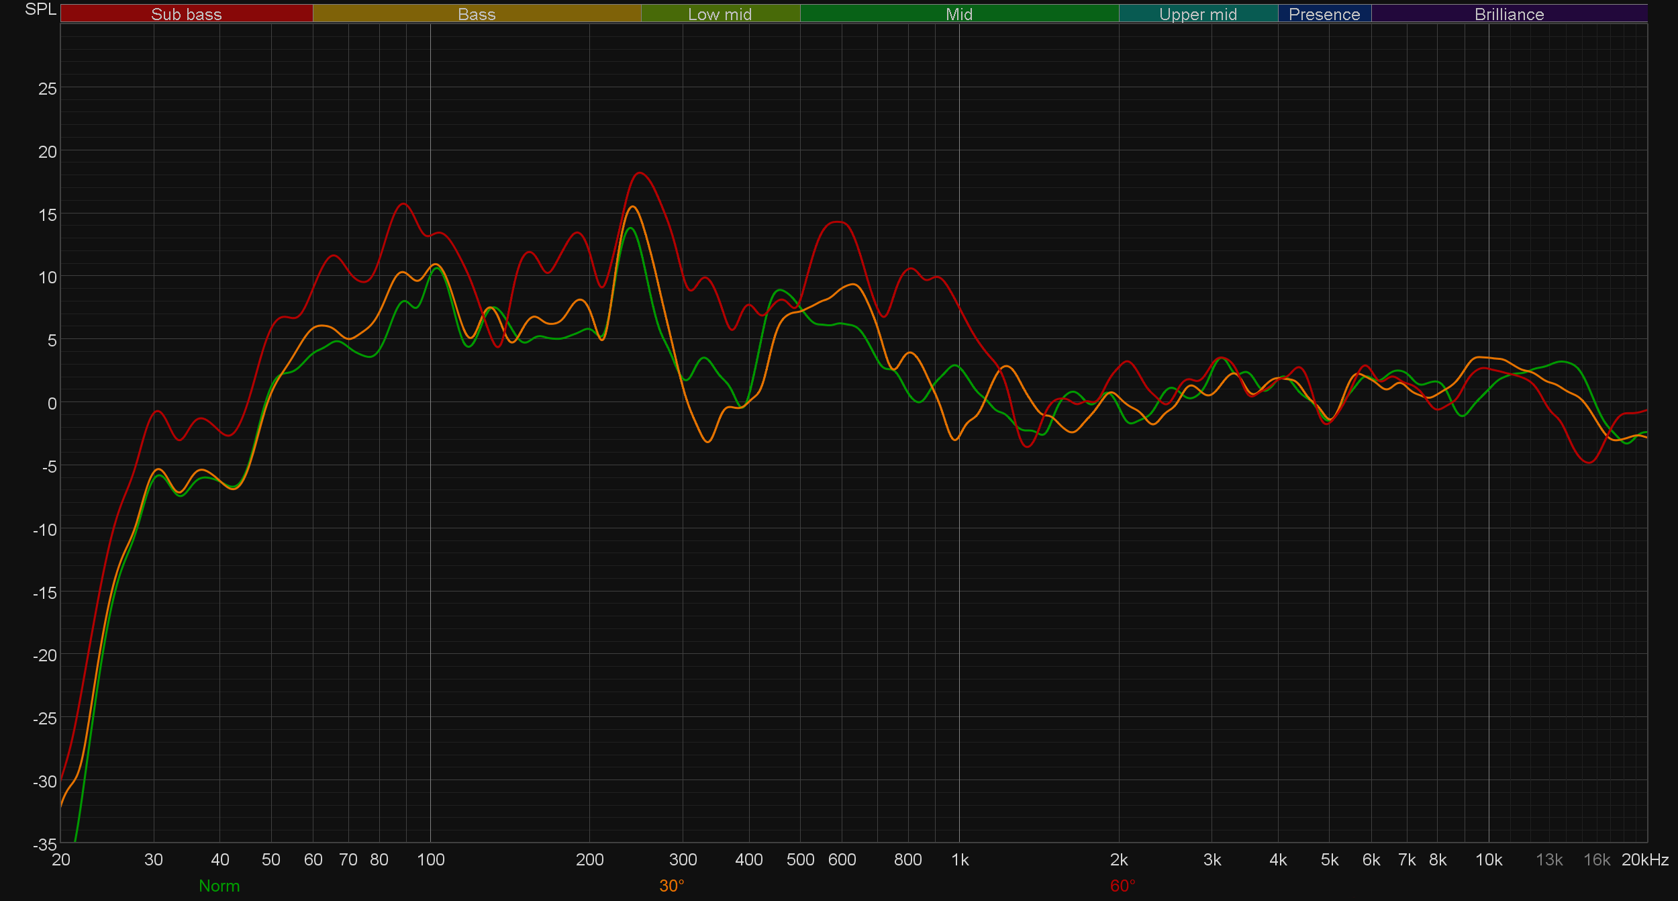
Task: Click the 1k frequency axis tick label
Action: [959, 859]
